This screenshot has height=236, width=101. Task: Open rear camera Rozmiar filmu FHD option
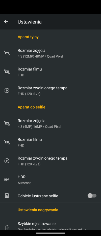point(50,72)
